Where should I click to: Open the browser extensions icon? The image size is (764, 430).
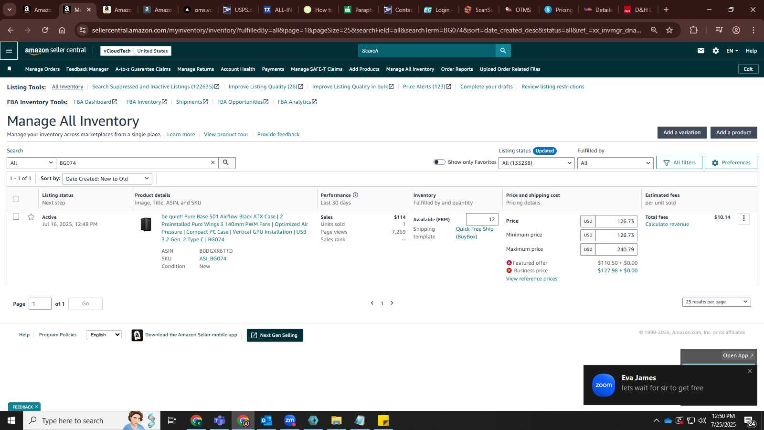click(694, 30)
